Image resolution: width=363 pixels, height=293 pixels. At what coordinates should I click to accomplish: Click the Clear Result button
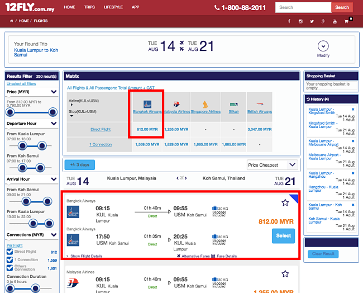point(323,254)
